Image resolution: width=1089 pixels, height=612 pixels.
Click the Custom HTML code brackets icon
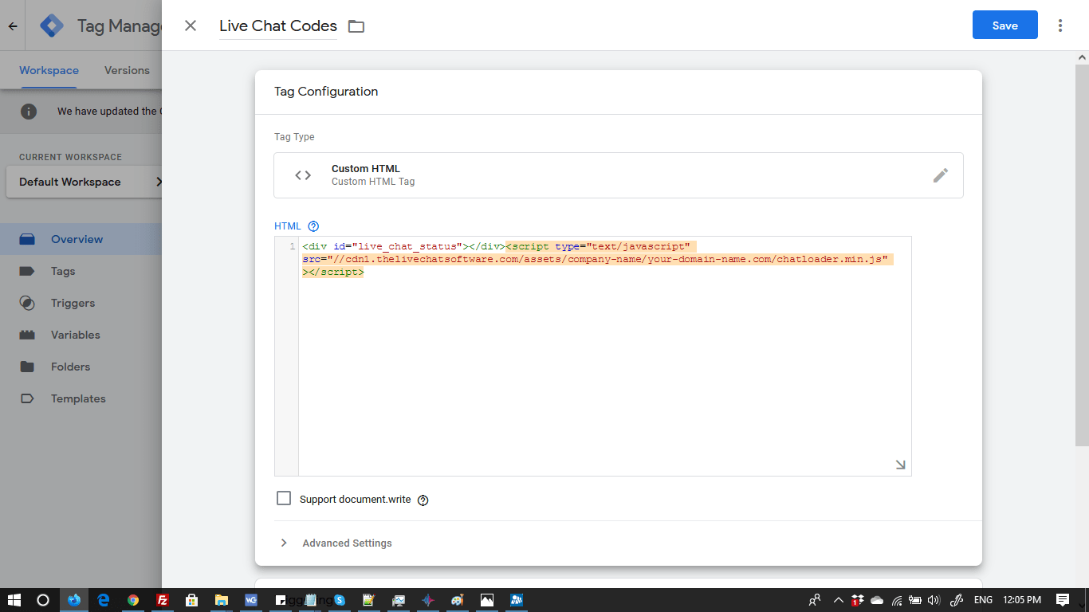[x=303, y=175]
